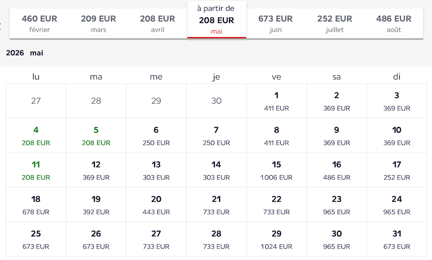Click May 13 priced 303 EUR
This screenshot has width=432, height=260.
[x=156, y=170]
